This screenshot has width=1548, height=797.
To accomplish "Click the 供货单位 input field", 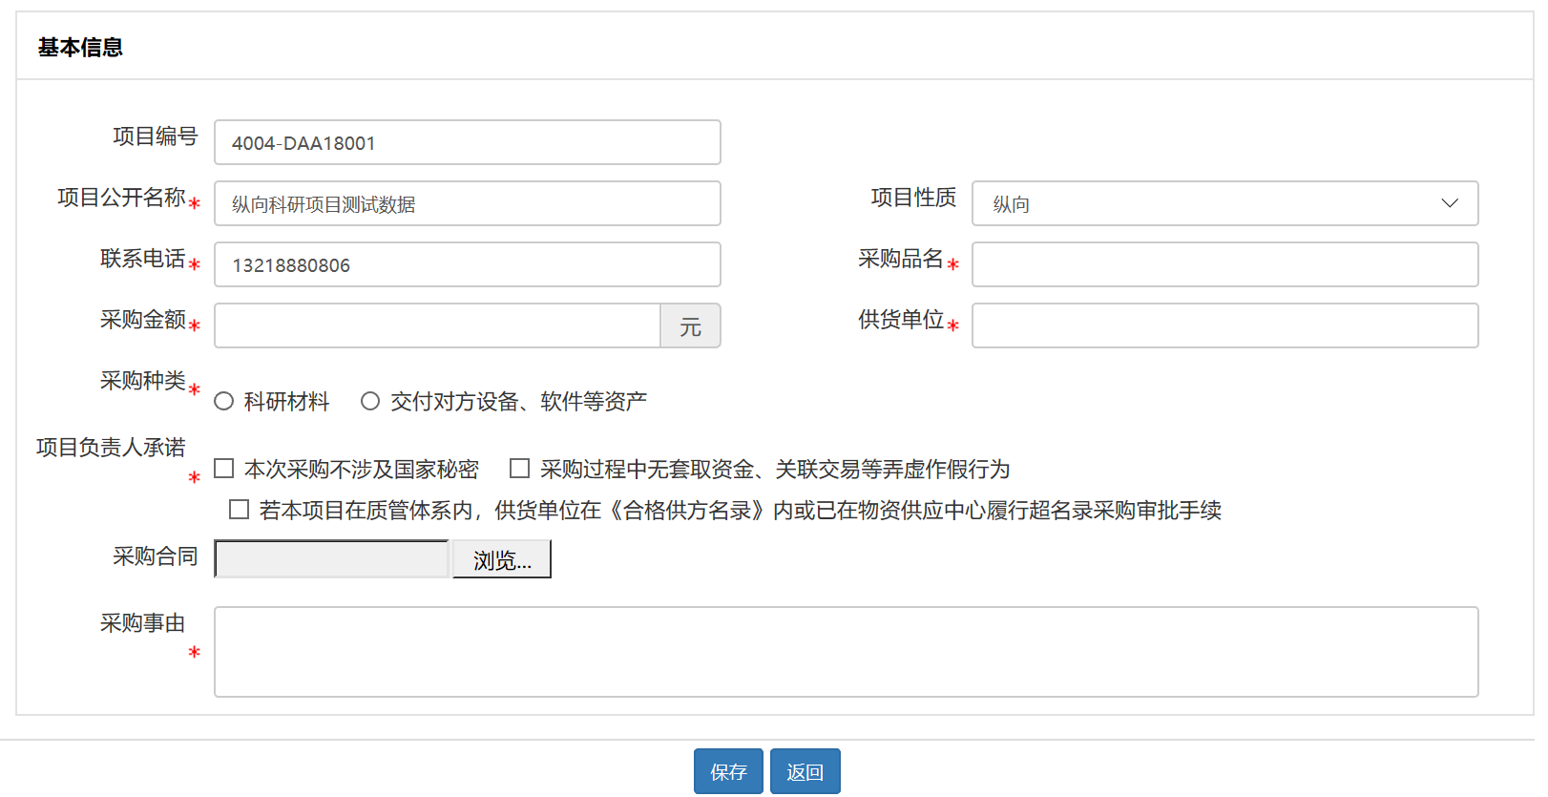I will pyautogui.click(x=1224, y=325).
